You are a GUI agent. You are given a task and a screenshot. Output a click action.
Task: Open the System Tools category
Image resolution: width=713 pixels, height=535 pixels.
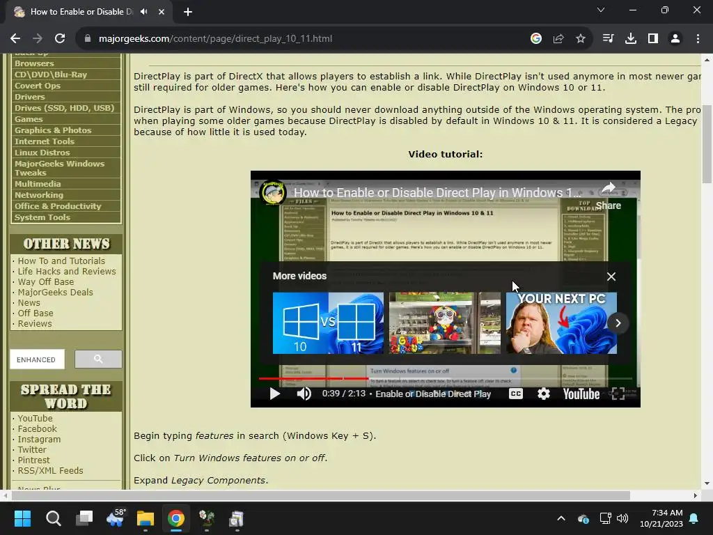pyautogui.click(x=42, y=217)
